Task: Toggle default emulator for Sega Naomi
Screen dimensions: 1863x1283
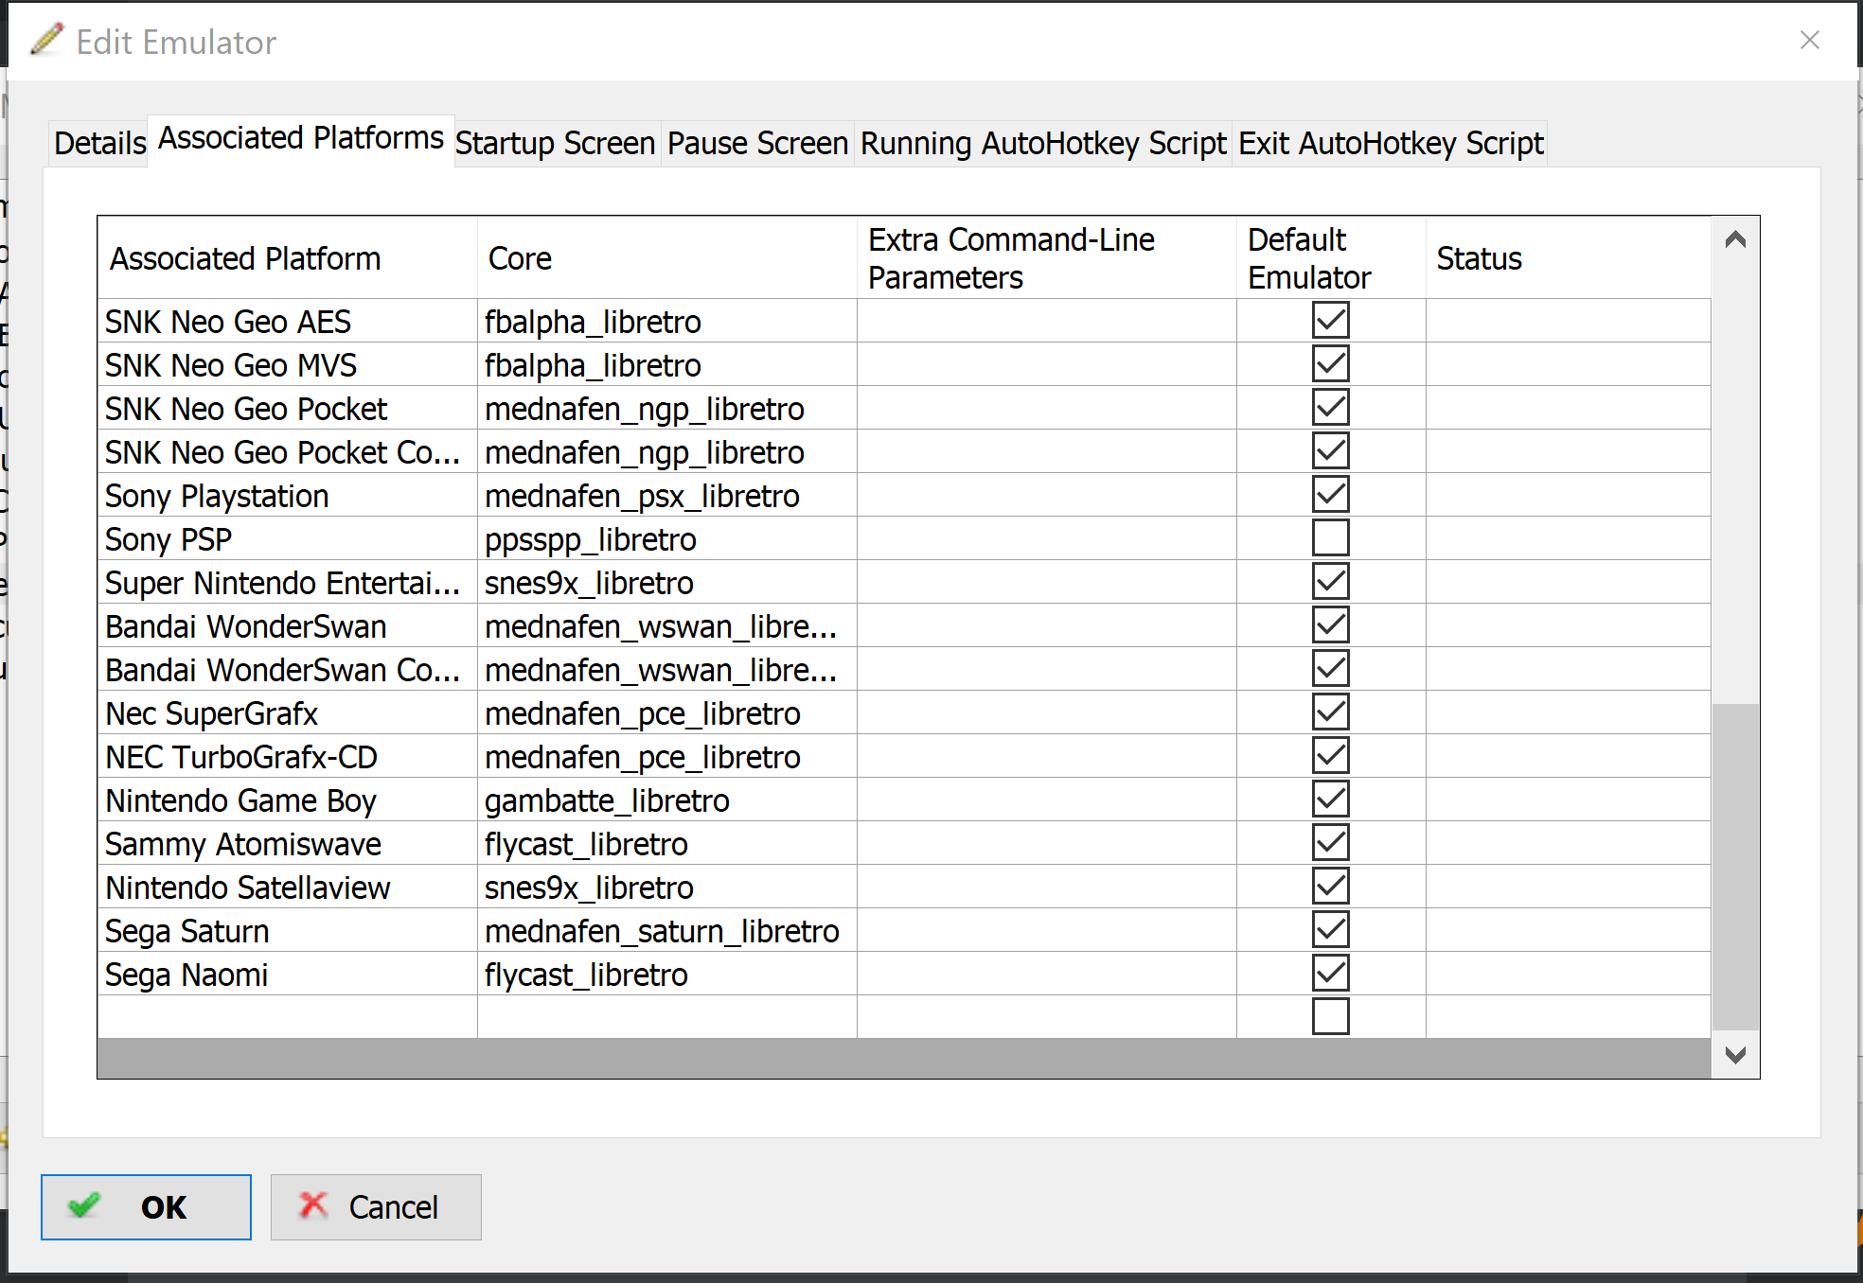Action: [1330, 974]
